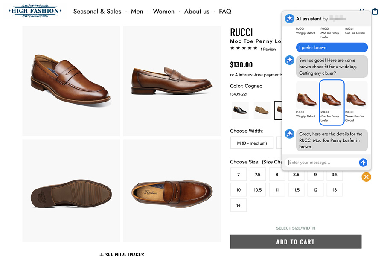Expand SEE MORE IMAGES
The width and height of the screenshot is (384, 256).
coord(122,254)
